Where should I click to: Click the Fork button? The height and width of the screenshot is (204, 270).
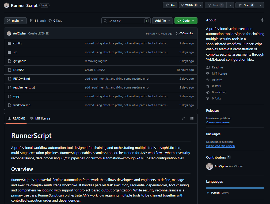(216, 5)
